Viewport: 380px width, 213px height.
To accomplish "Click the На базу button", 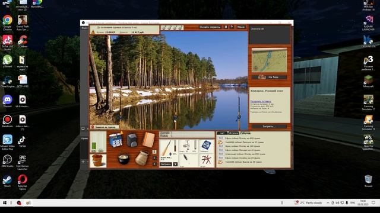I will click(269, 78).
